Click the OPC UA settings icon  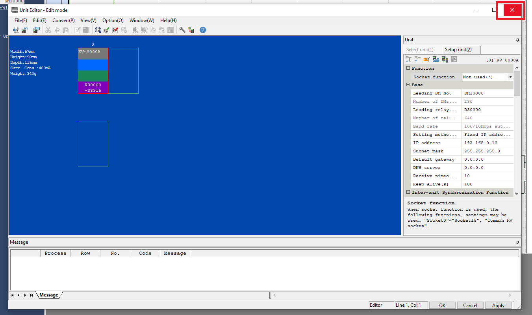(x=454, y=59)
